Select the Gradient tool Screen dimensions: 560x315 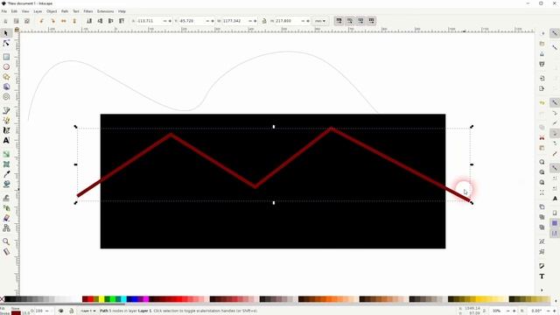(x=6, y=154)
